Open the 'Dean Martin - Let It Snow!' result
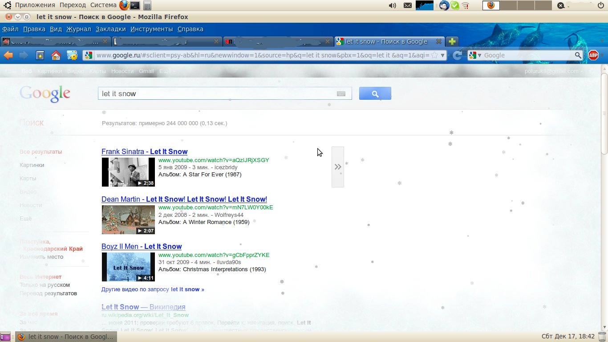Image resolution: width=608 pixels, height=342 pixels. 184,199
